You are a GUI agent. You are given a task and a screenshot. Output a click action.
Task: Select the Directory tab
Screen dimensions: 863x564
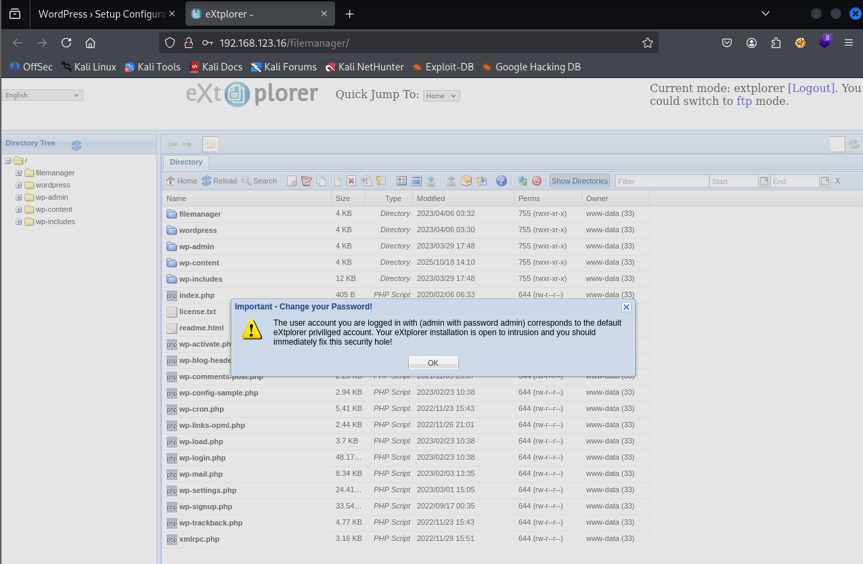[186, 162]
